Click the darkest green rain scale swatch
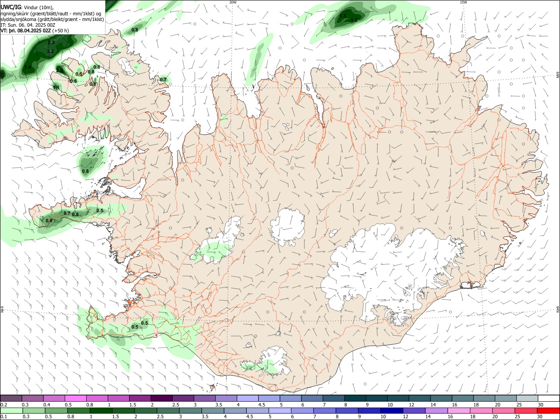The height and width of the screenshot is (420, 560). [101, 410]
